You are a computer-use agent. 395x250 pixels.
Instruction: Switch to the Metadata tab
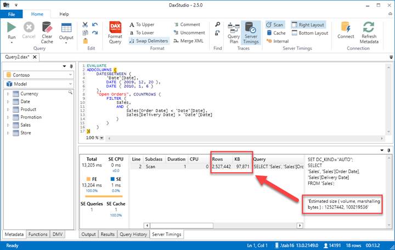[14, 235]
